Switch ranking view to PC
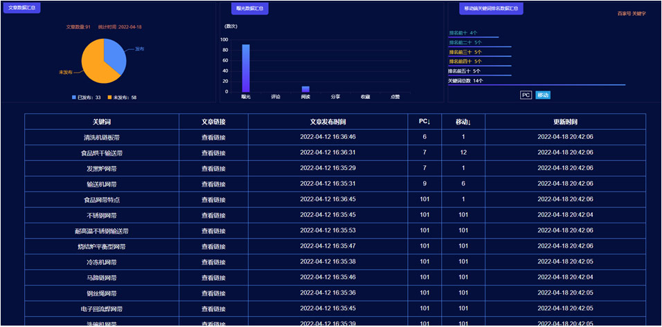This screenshot has height=327, width=662. pos(526,95)
